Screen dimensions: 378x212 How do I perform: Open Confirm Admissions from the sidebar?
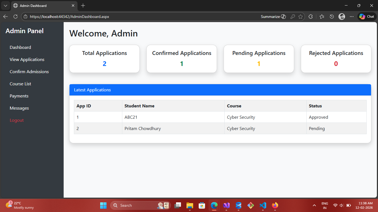(29, 72)
